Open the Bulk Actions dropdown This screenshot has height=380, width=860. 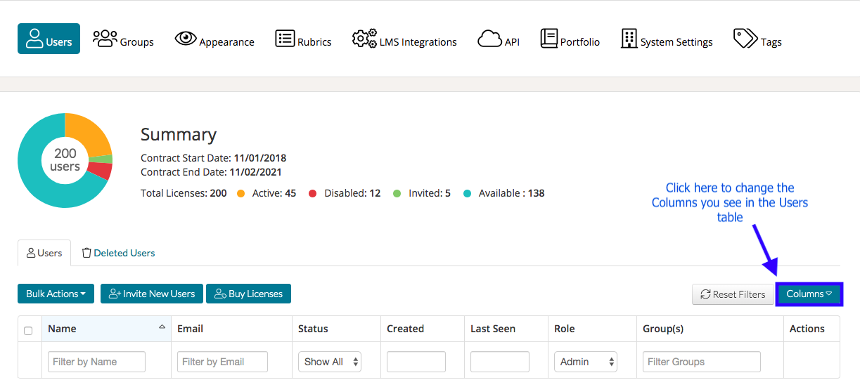click(56, 294)
